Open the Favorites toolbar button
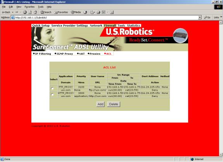This screenshot has width=223, height=162. (61, 12)
